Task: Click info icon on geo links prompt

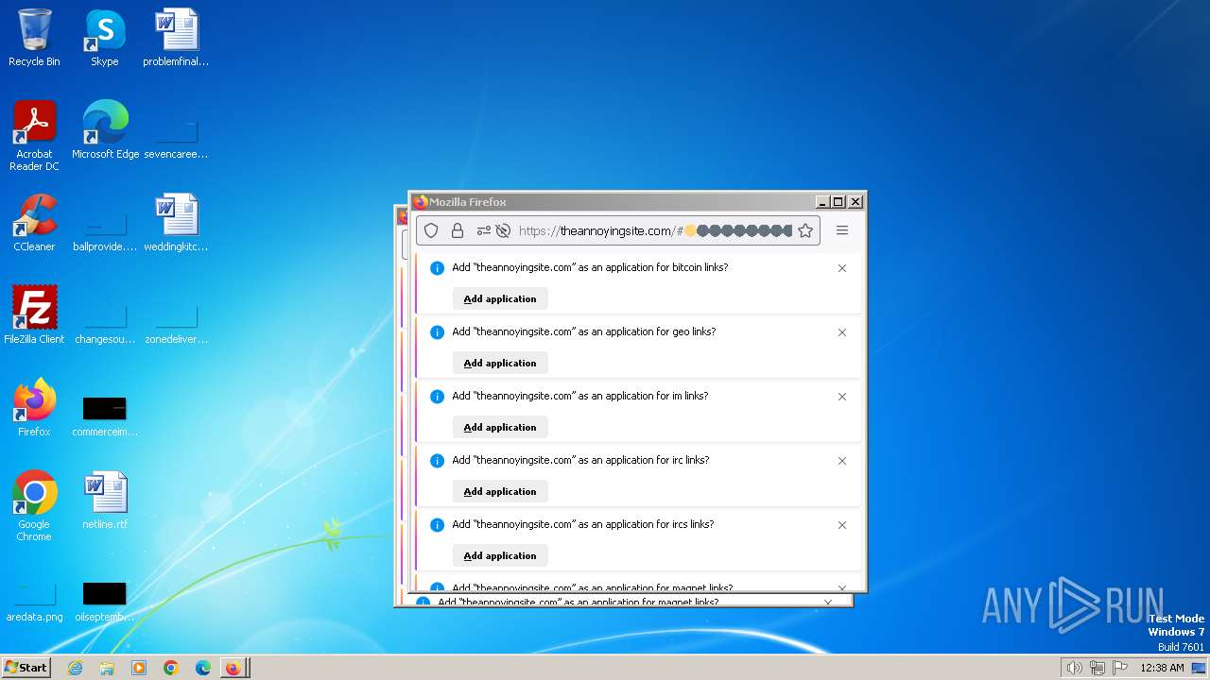Action: (x=437, y=332)
